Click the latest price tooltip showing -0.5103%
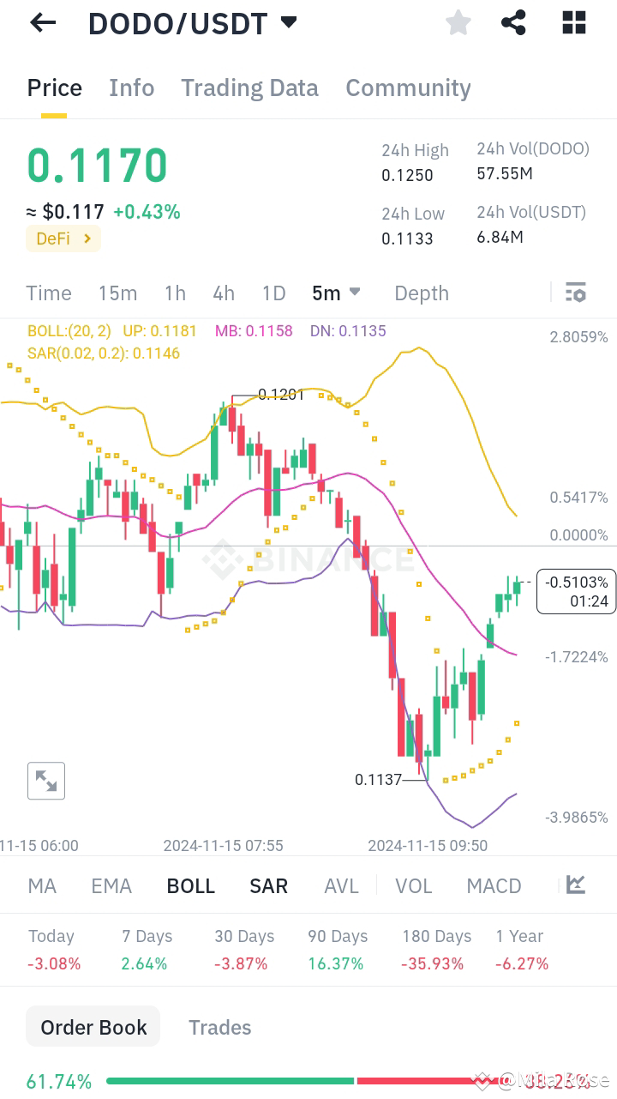The image size is (617, 1099). [x=576, y=591]
